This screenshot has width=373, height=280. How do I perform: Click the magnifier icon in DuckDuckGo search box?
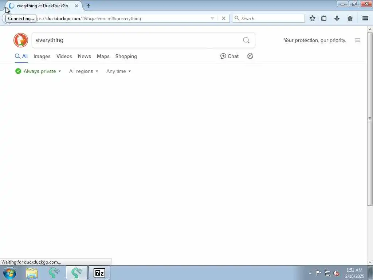click(x=246, y=40)
